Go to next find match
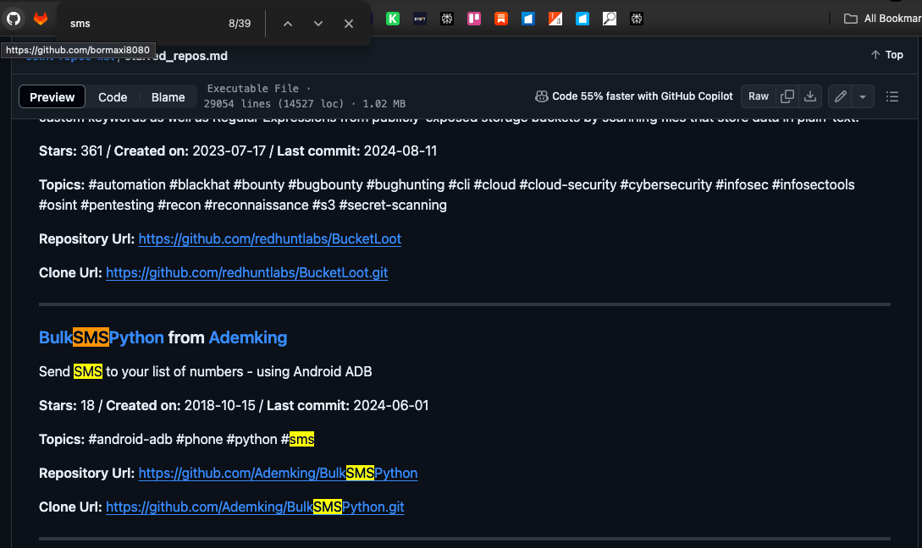Screen dimensions: 922x548 coord(318,24)
